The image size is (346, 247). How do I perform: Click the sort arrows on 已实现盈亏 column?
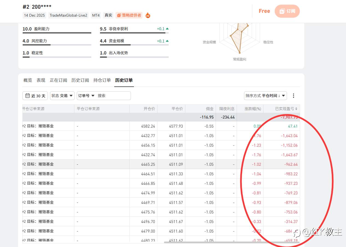coord(296,109)
